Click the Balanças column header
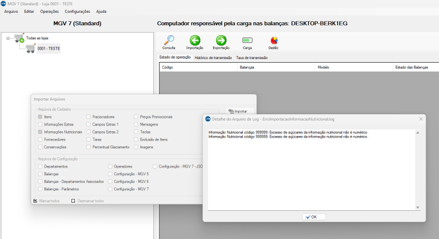Viewport: 439px width, 239px height. coord(276,67)
